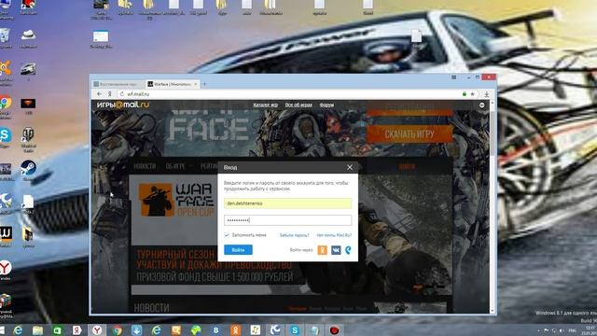Toggle the Запомнить меня checkbox
Viewport: 597px width, 336px height.
pos(227,235)
